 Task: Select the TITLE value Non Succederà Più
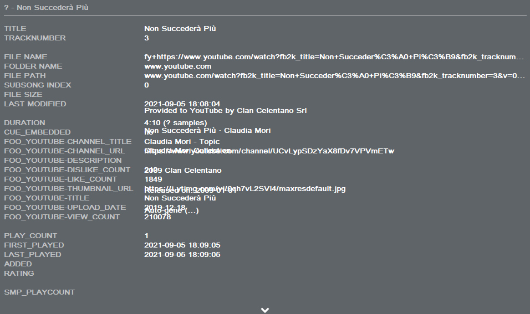[x=180, y=28]
